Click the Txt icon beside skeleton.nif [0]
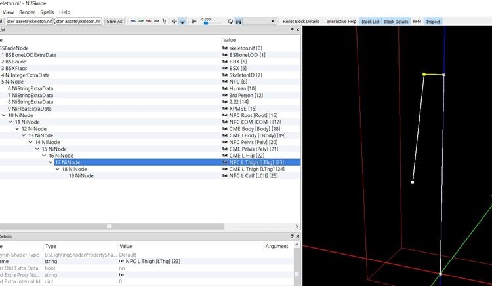Viewport: 492px width, 286px height. coord(224,48)
